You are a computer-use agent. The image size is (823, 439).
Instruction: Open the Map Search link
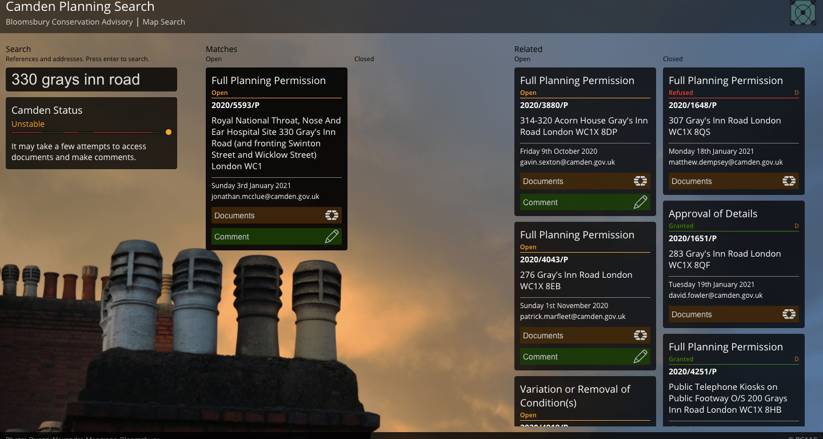point(163,22)
